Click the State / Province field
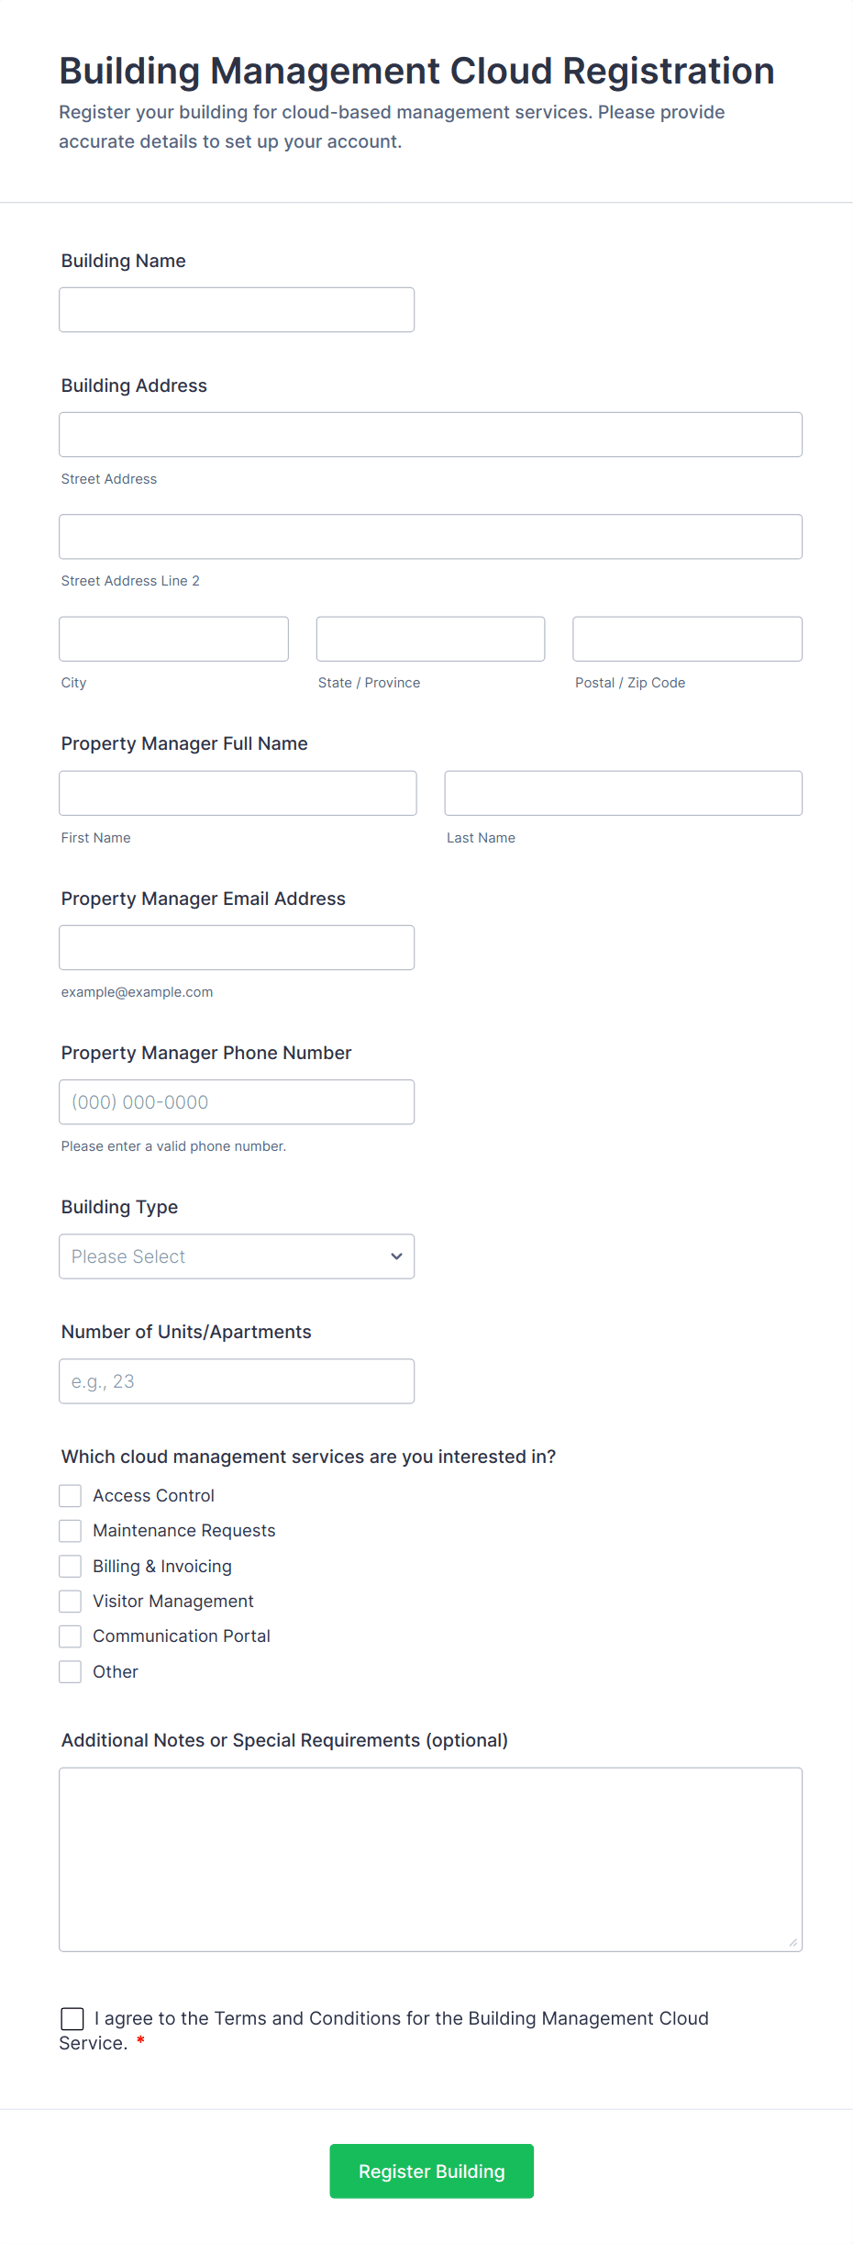The width and height of the screenshot is (853, 2244). coord(430,639)
